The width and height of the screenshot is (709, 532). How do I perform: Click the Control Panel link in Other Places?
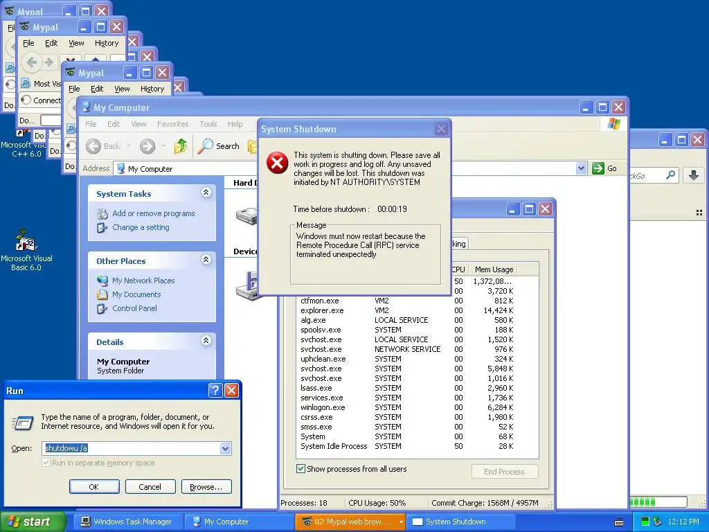pyautogui.click(x=134, y=308)
